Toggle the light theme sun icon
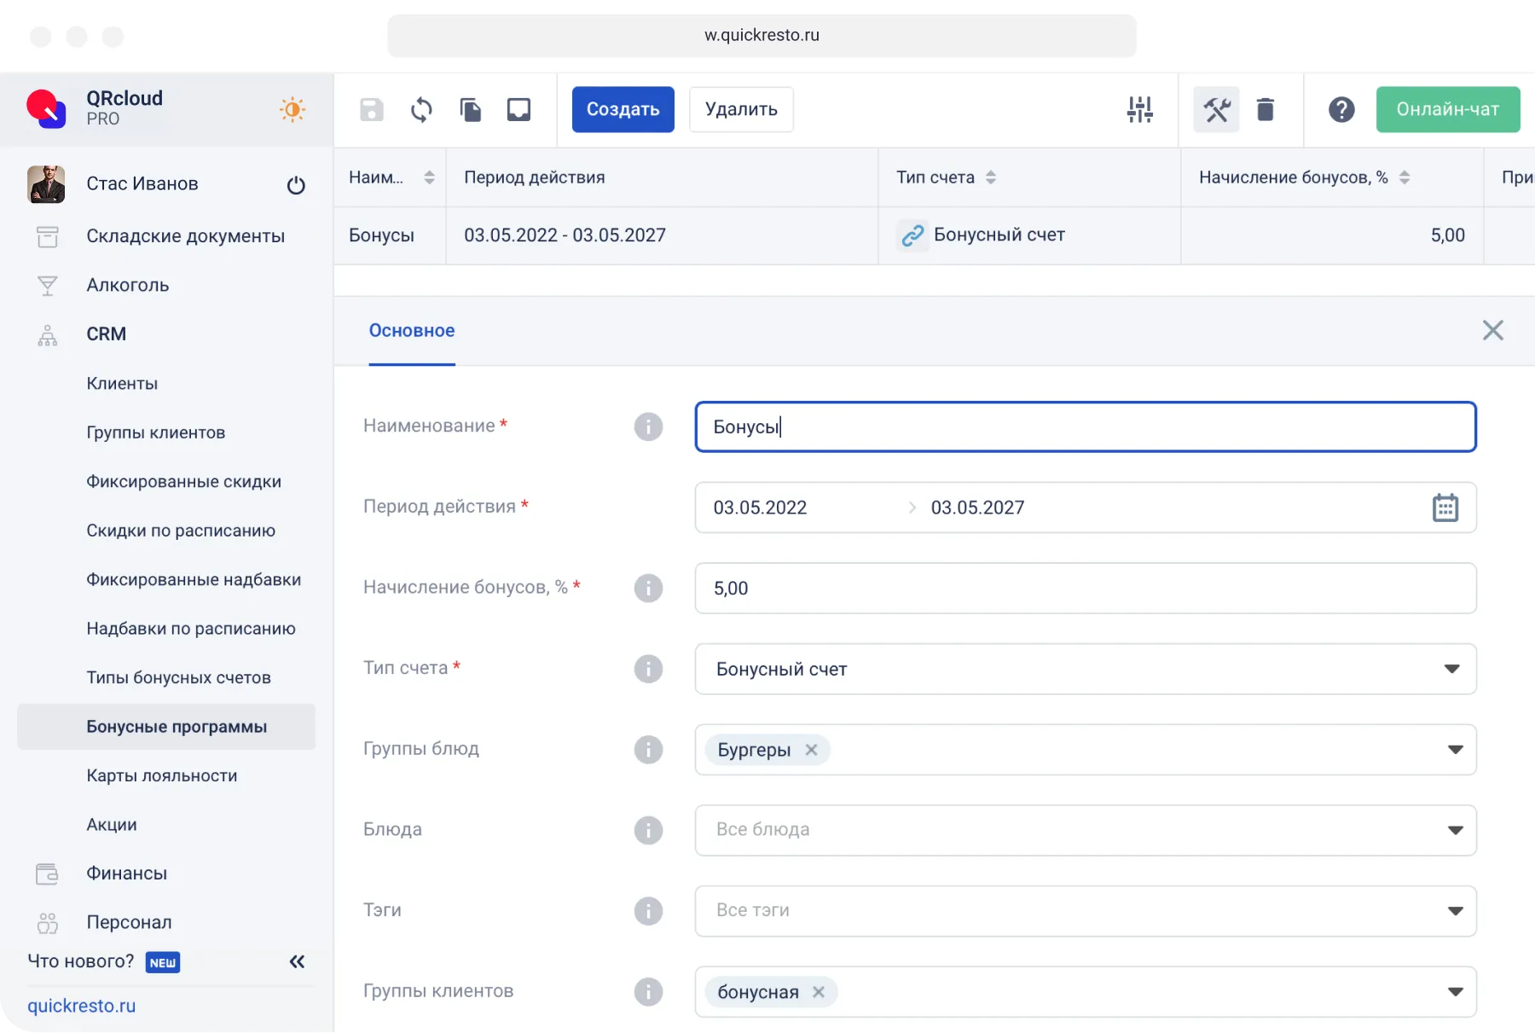Screen dimensions: 1535x1033 coord(293,109)
